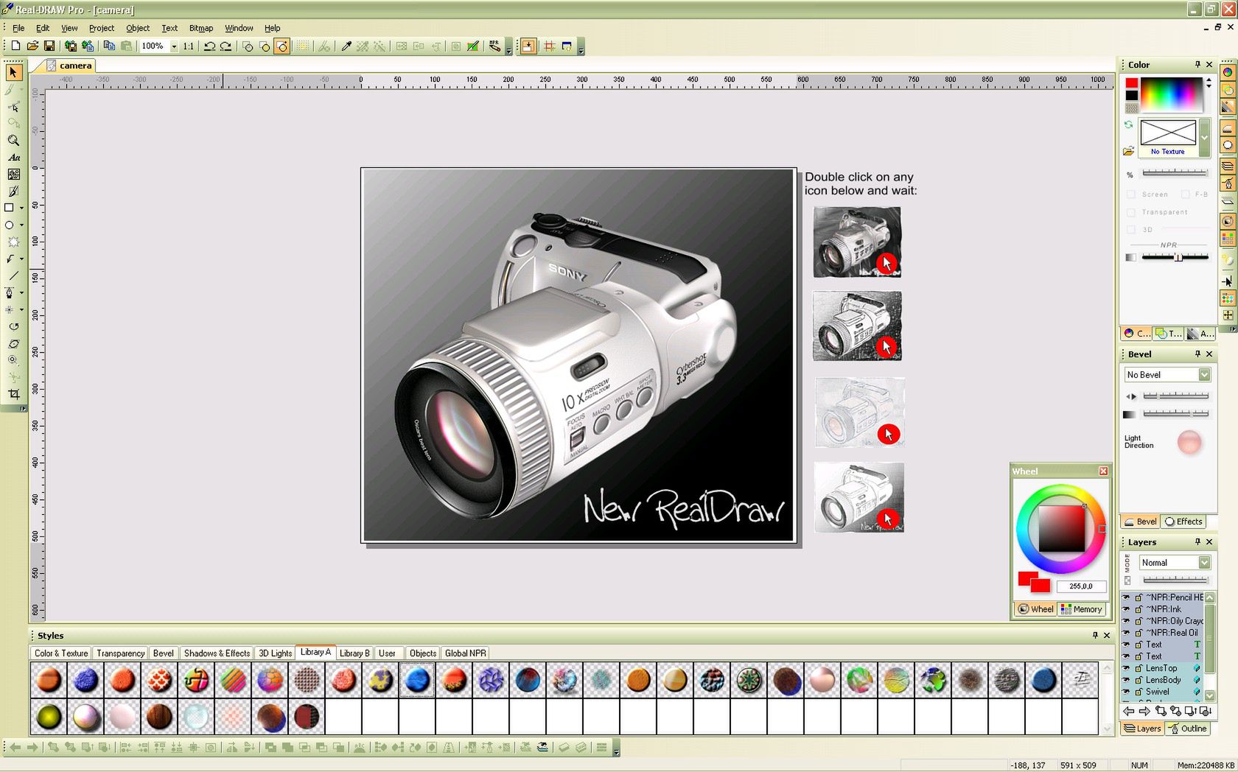
Task: Click the NPR toolbar icon
Action: coord(494,46)
